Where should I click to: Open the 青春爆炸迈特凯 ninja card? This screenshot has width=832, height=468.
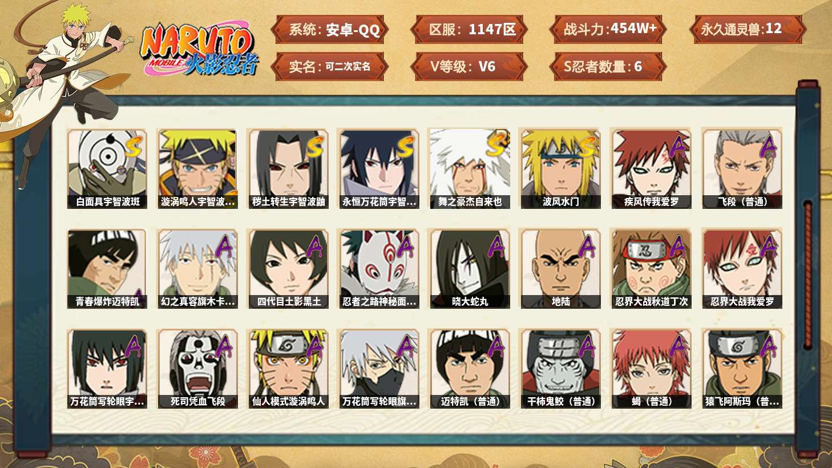pos(107,269)
